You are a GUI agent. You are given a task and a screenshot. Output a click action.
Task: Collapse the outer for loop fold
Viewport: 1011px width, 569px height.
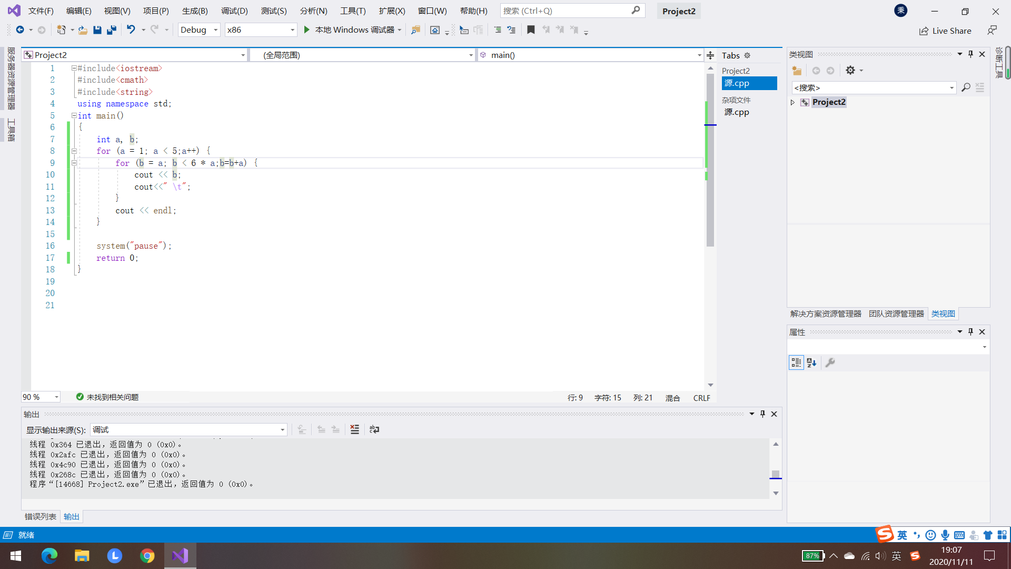coord(74,151)
